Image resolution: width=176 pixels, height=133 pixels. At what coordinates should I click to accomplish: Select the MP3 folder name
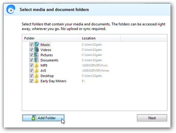44,65
